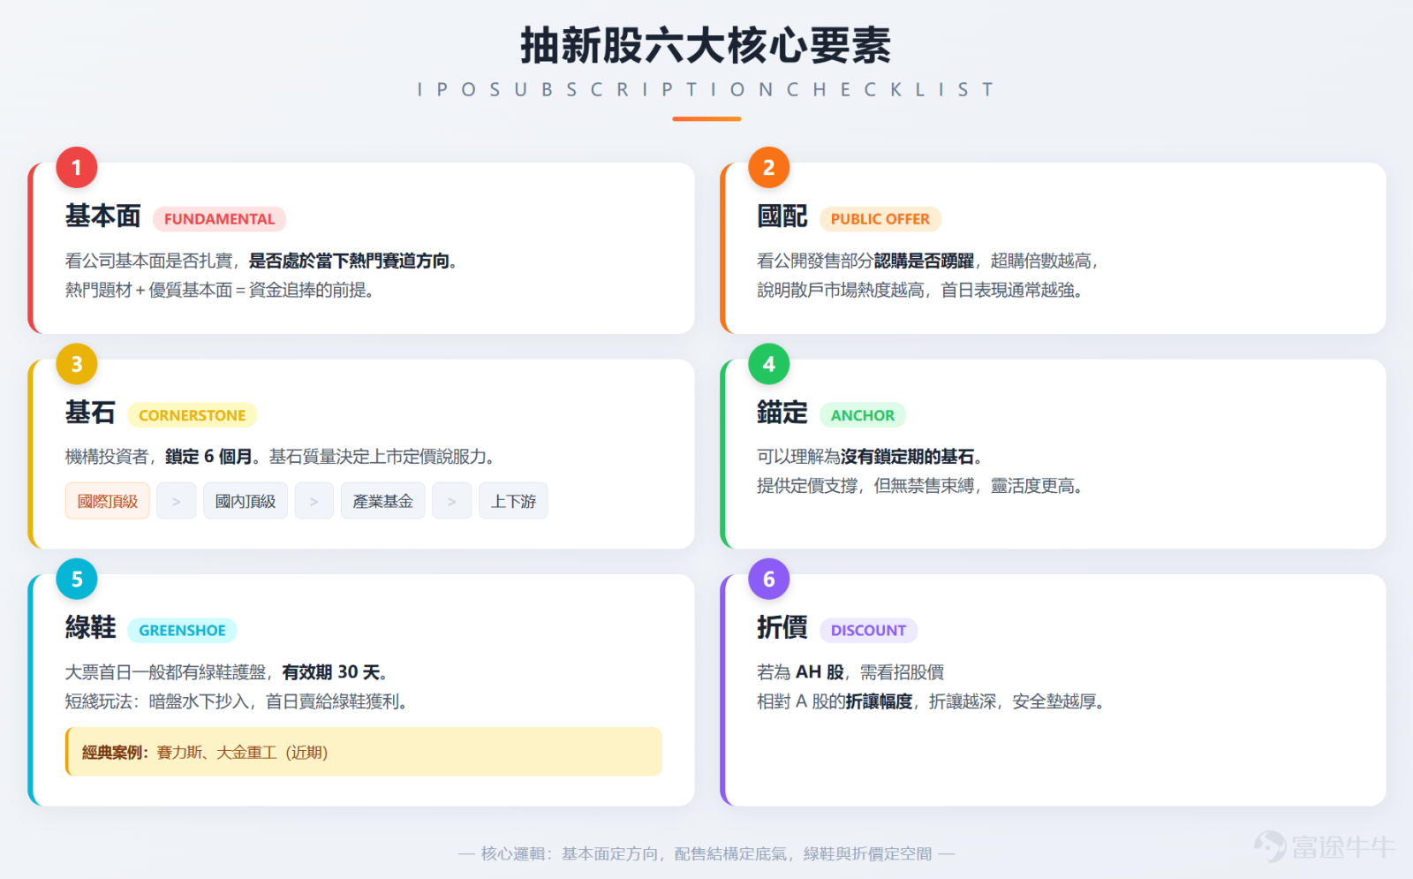Click the 經典案例 賽力斯、大金重工 highlight box
Image resolution: width=1413 pixels, height=879 pixels.
coord(364,752)
